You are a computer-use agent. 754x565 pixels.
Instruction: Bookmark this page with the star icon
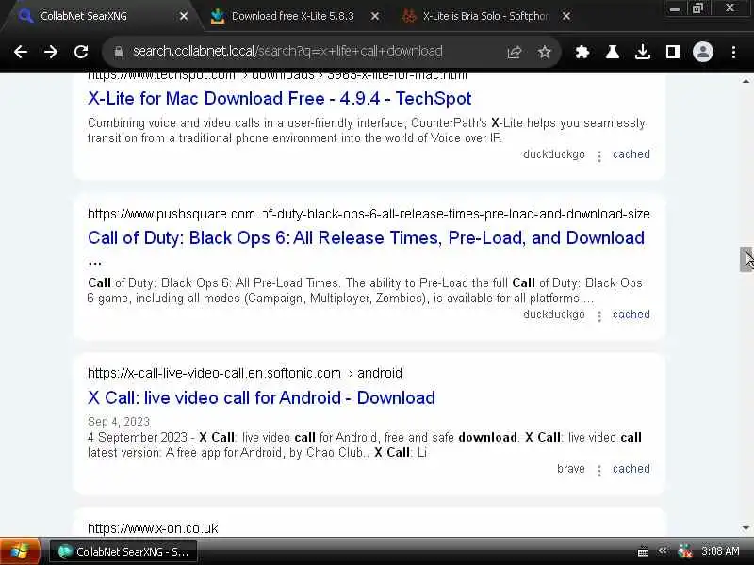545,52
